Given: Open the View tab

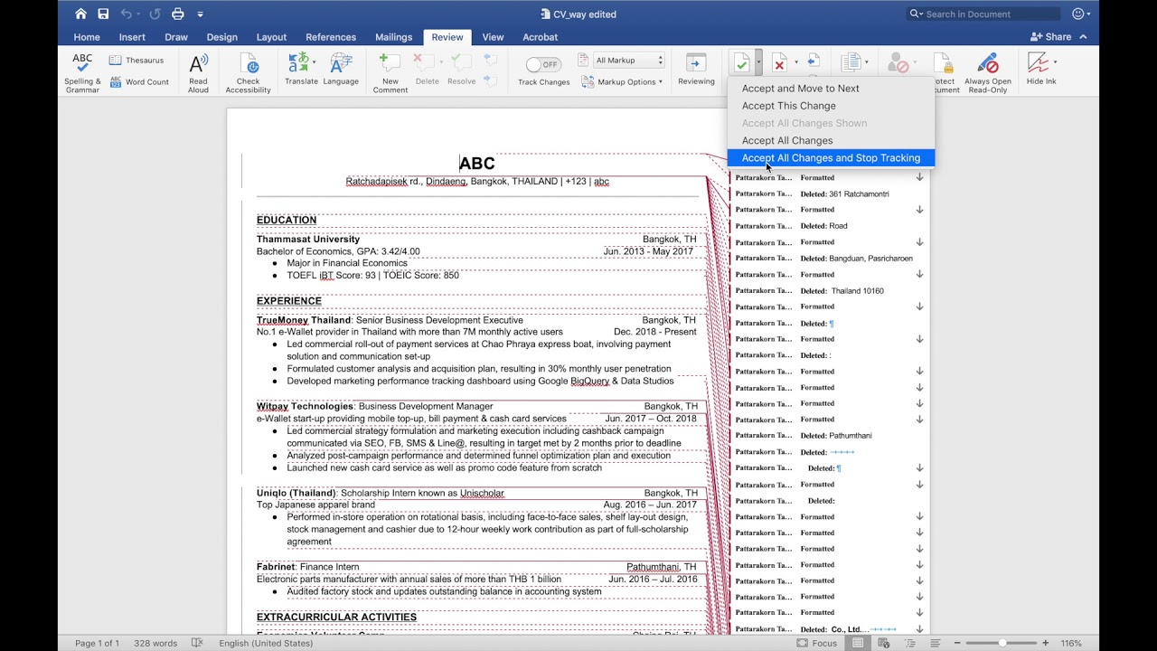Looking at the screenshot, I should tap(493, 37).
